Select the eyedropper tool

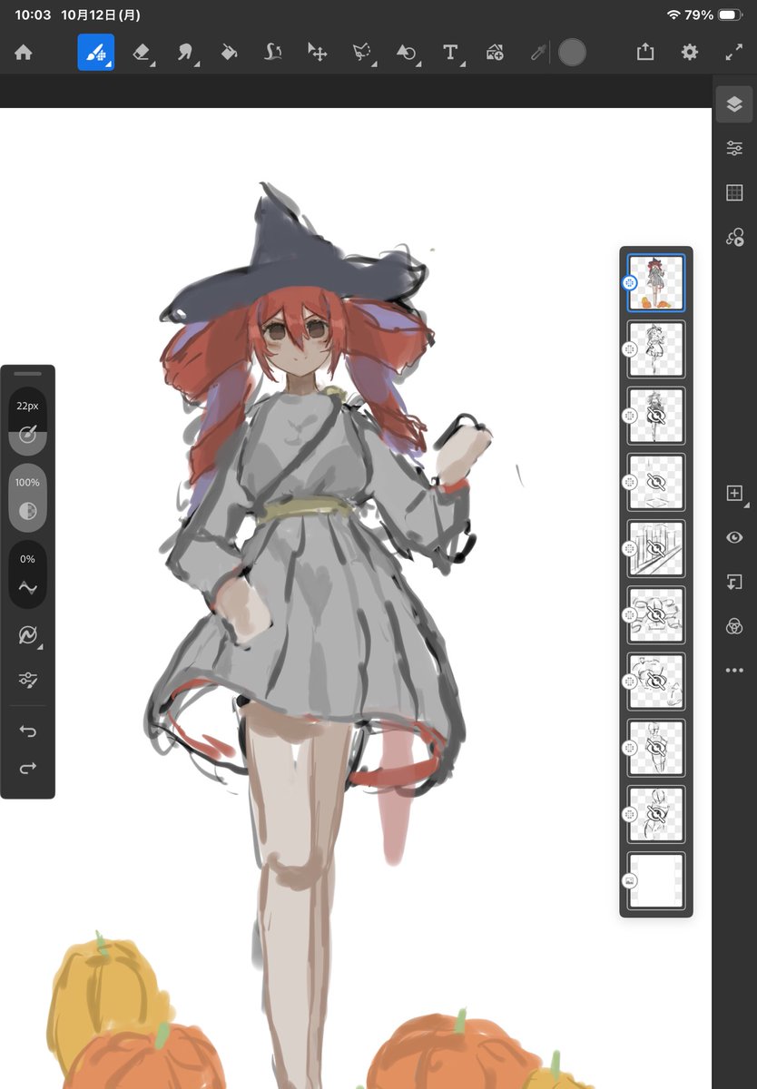[537, 53]
